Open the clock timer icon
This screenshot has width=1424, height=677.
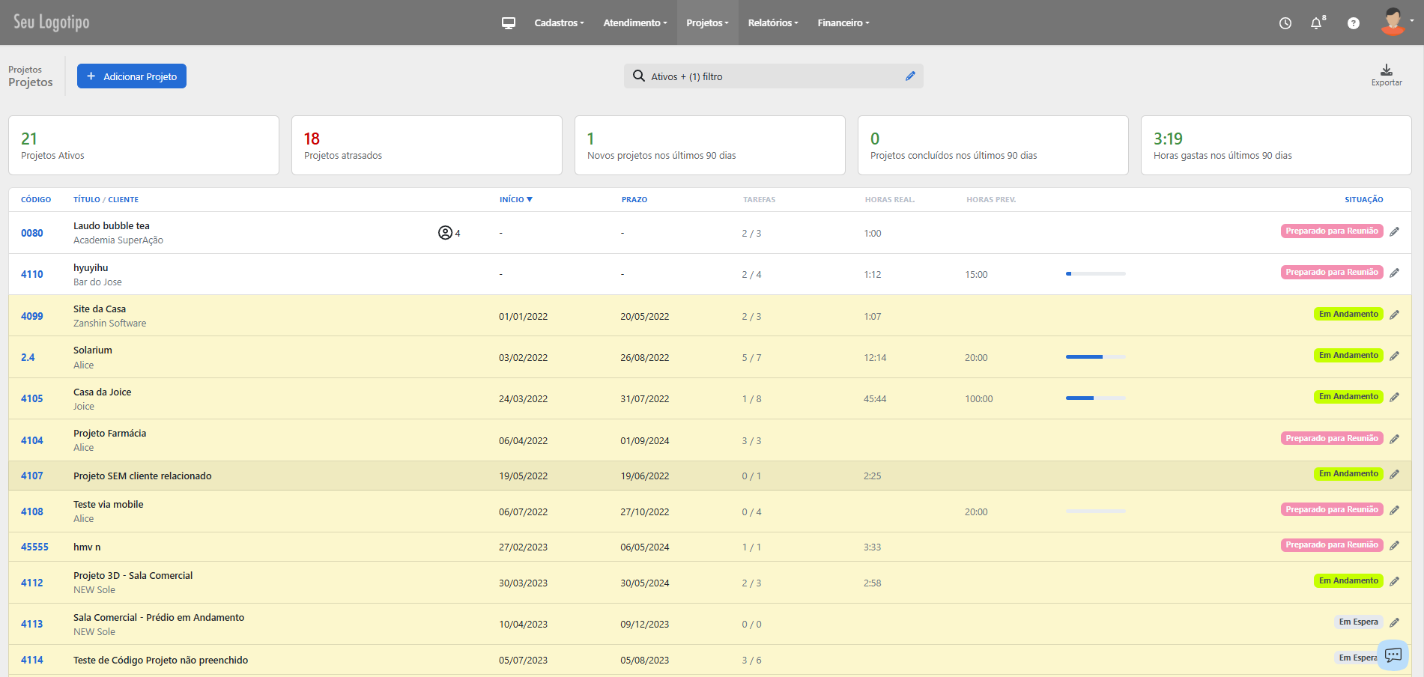1285,23
